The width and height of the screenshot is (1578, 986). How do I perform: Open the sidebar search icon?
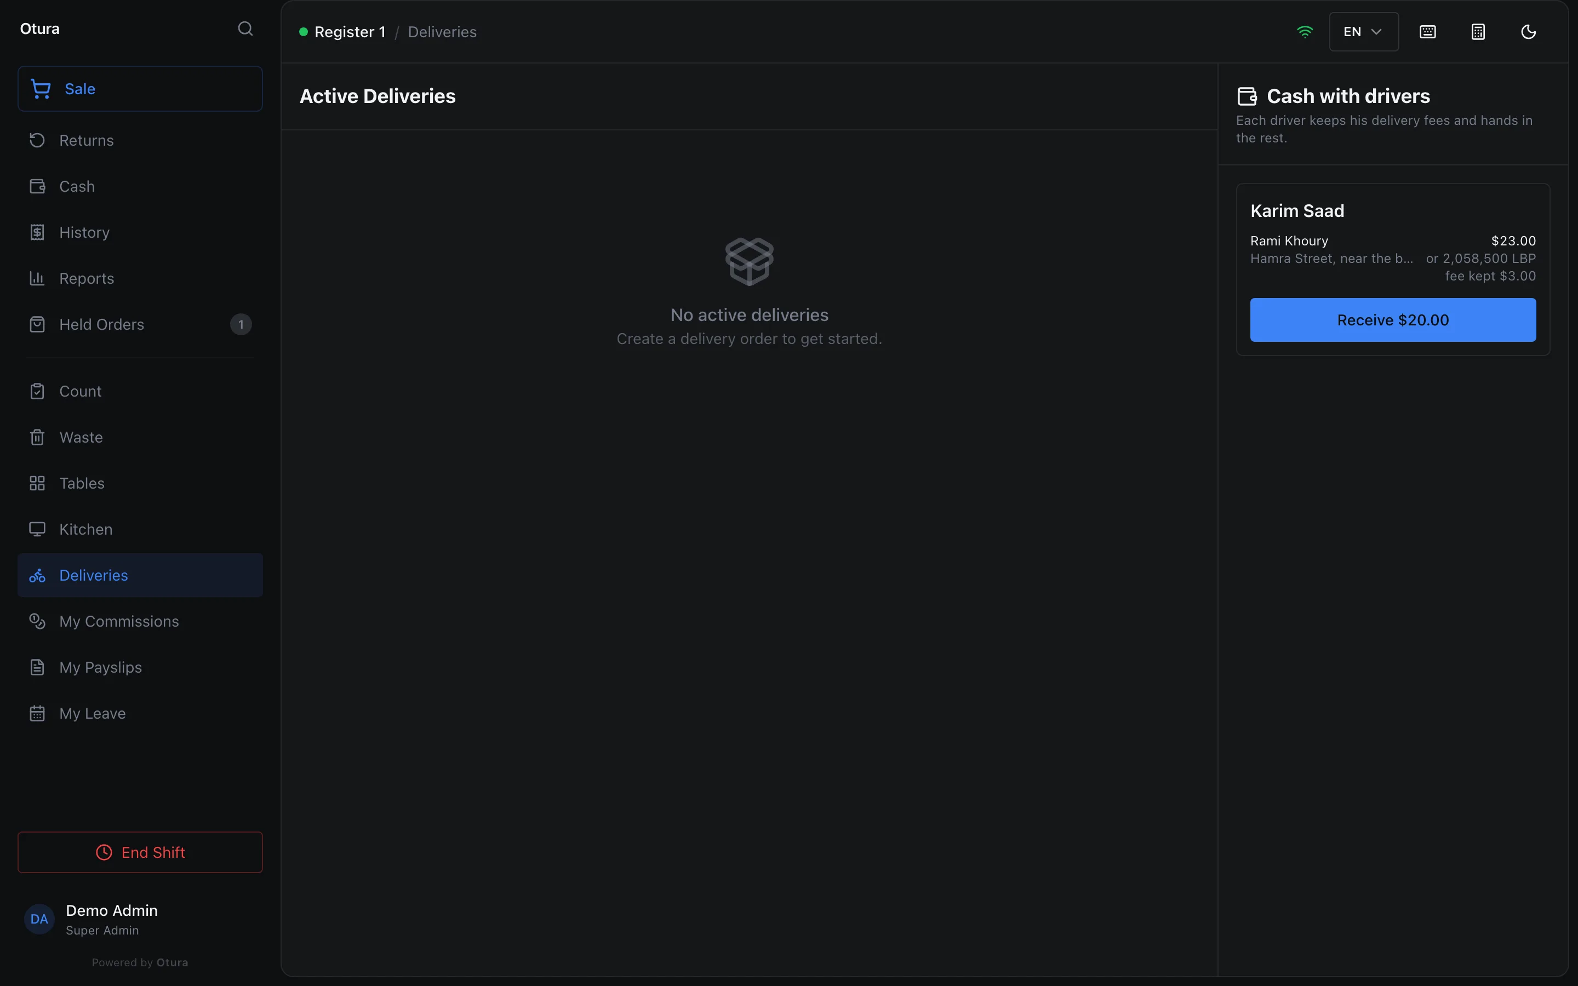click(x=245, y=28)
